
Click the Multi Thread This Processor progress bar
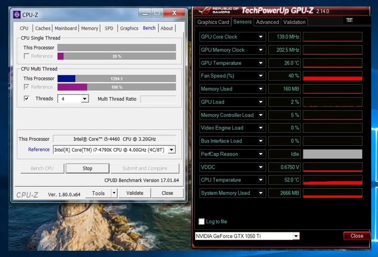[117, 79]
